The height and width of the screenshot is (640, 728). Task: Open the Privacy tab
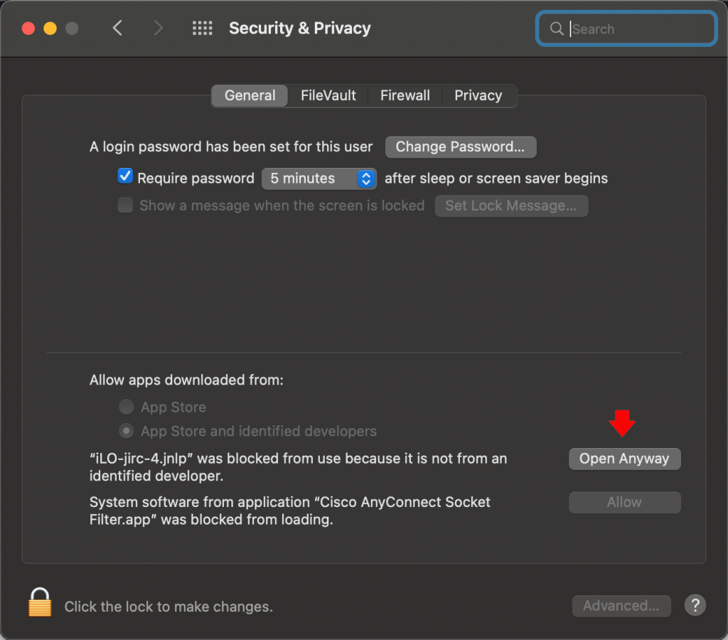pos(478,95)
